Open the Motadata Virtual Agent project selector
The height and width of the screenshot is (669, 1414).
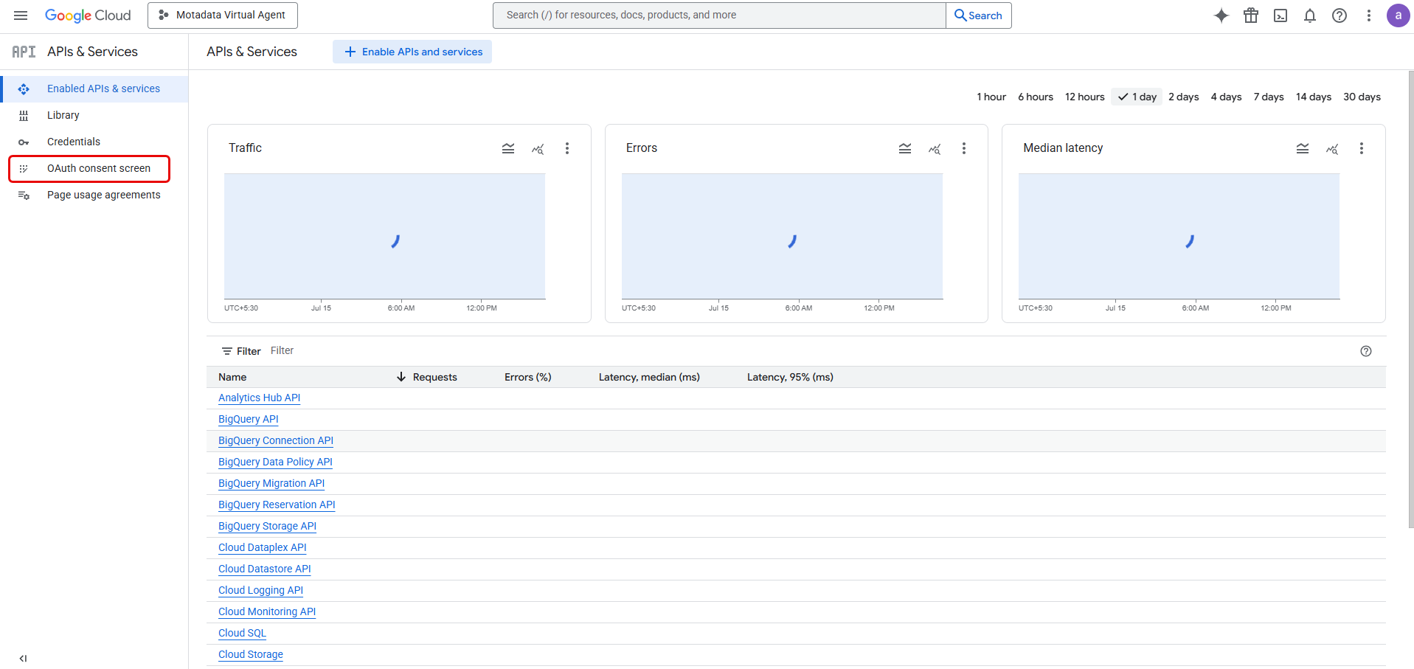pyautogui.click(x=222, y=15)
